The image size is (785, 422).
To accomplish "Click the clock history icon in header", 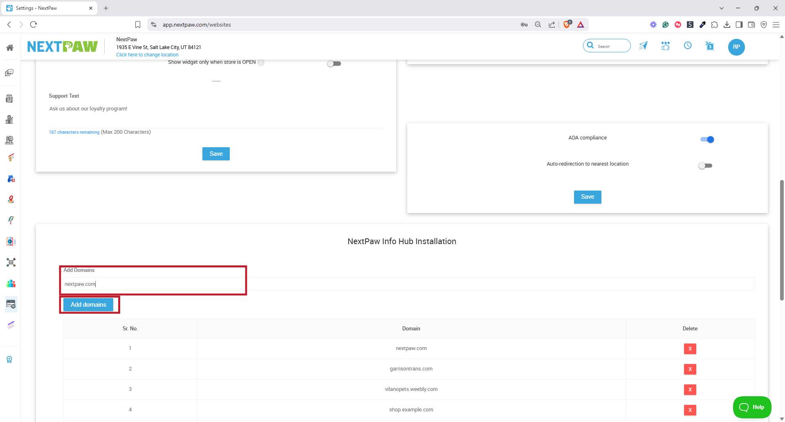I will 688,45.
